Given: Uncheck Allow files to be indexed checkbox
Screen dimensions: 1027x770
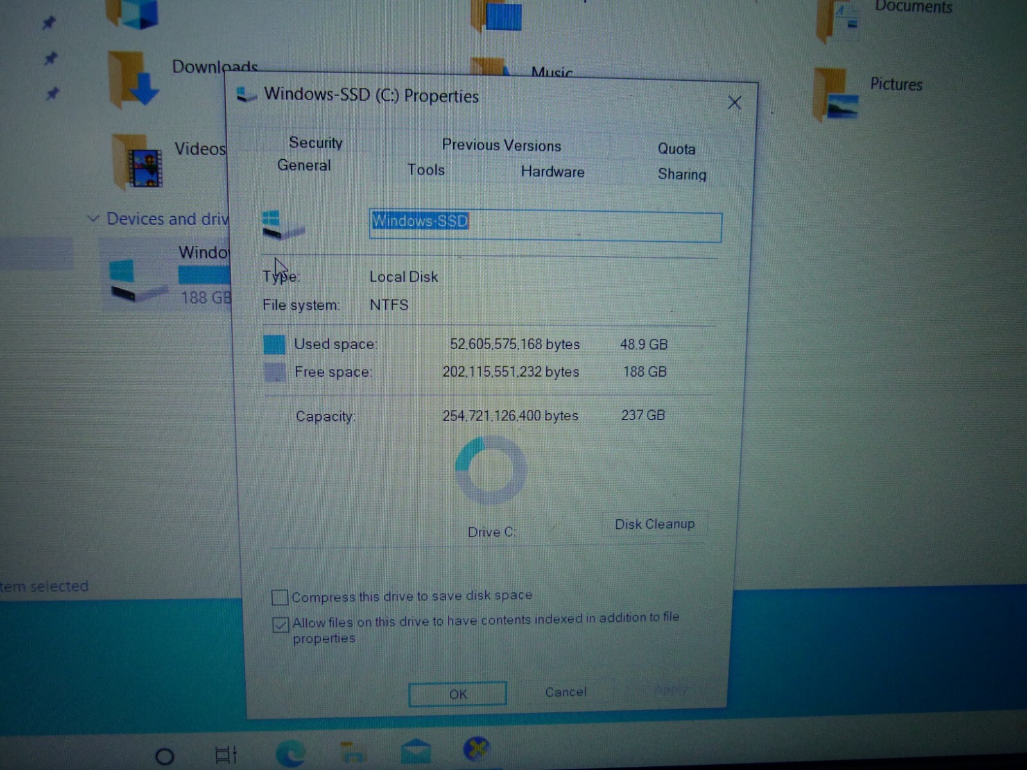Looking at the screenshot, I should pos(280,624).
